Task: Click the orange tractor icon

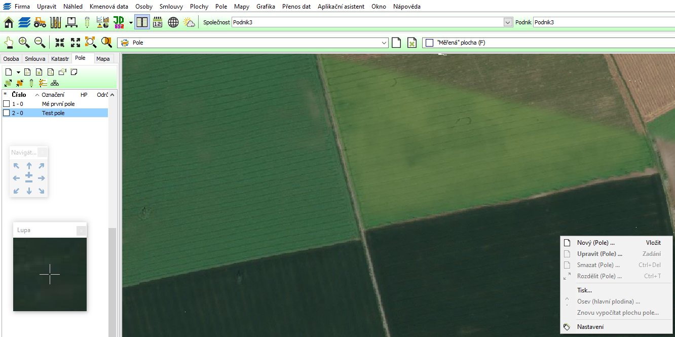Action: coord(40,22)
